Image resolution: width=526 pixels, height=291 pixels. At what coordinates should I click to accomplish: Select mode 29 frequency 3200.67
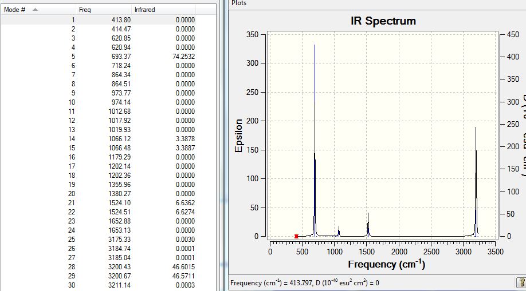click(x=119, y=276)
